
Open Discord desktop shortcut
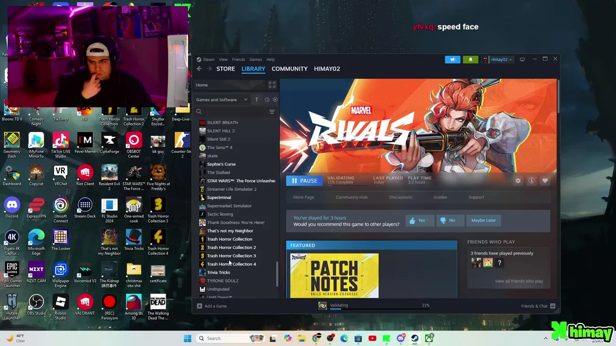pos(12,208)
